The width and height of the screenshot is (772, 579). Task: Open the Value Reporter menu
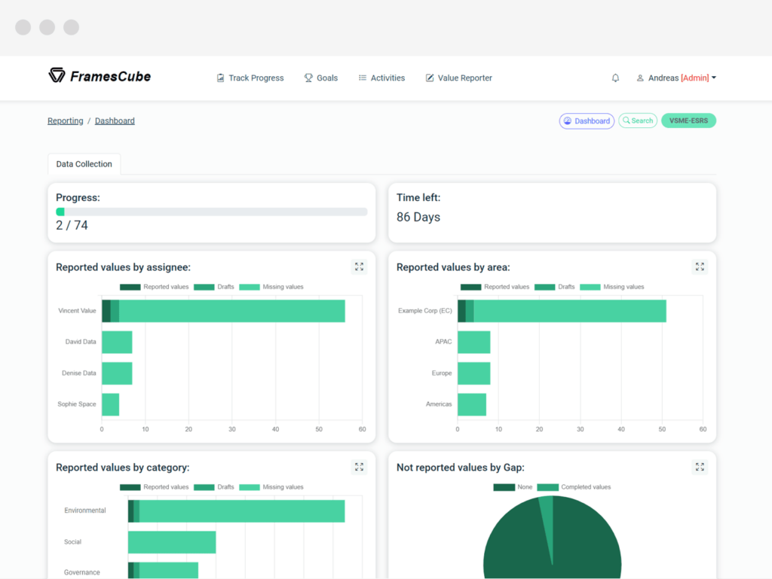(x=459, y=78)
